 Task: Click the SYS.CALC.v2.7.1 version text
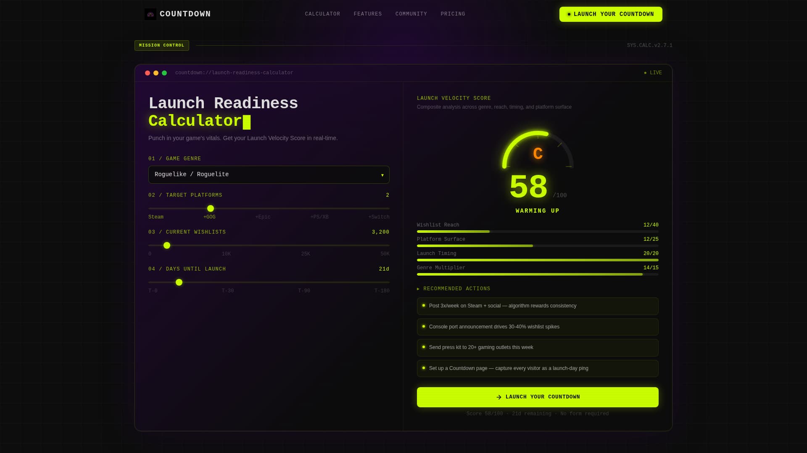point(649,45)
